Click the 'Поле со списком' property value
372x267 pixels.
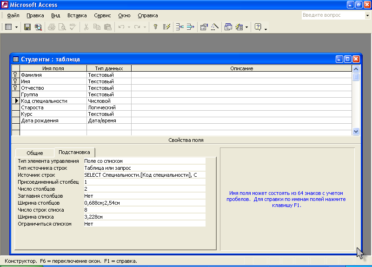[145, 161]
